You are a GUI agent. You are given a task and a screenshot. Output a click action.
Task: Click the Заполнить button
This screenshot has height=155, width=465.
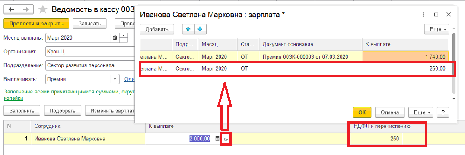pos(22,111)
